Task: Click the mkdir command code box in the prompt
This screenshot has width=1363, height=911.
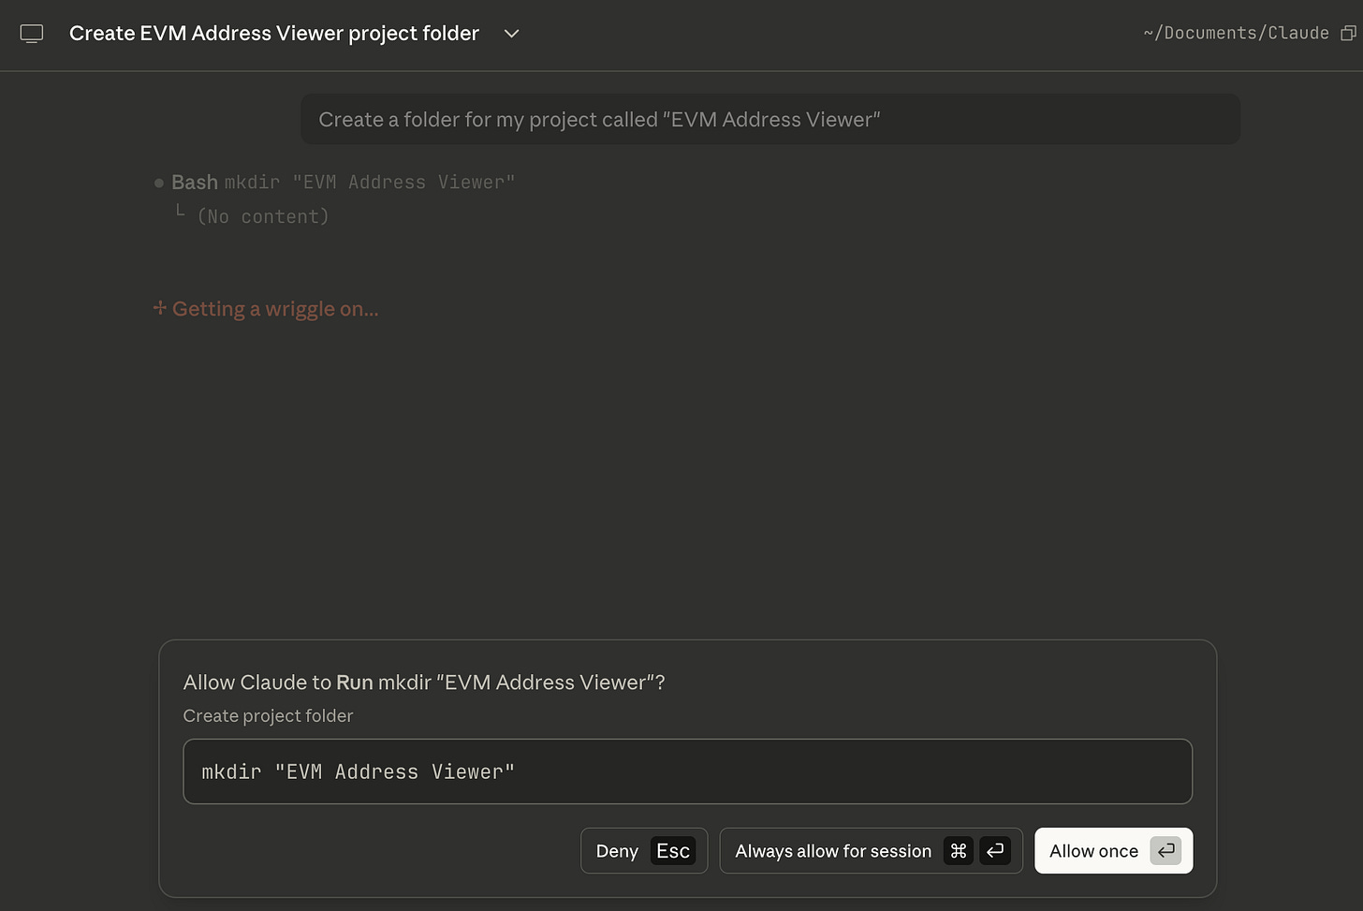Action: [687, 771]
